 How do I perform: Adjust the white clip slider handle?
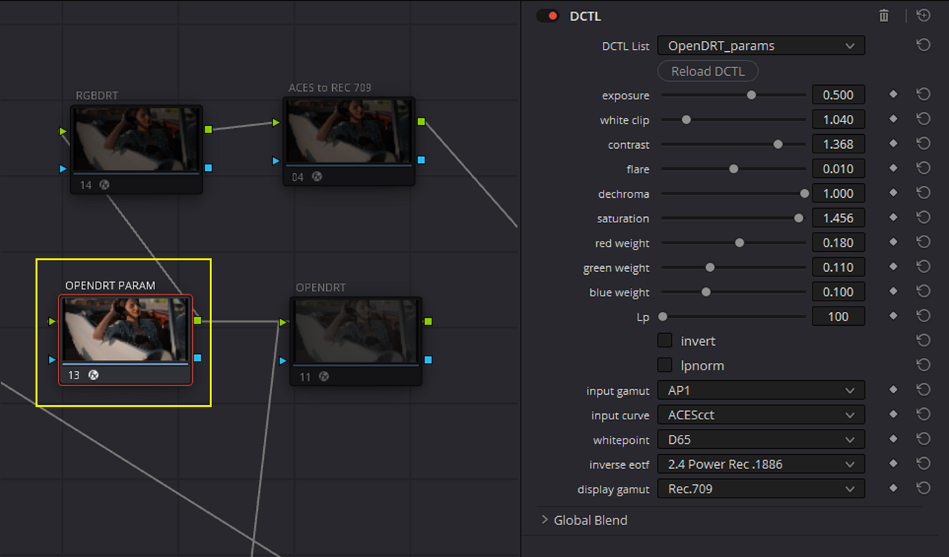click(x=686, y=119)
